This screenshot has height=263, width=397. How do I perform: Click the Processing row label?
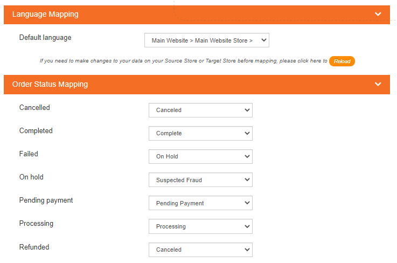click(x=36, y=224)
